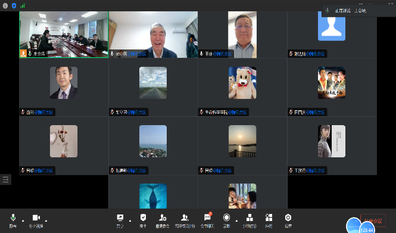Click the invite participants icon
This screenshot has width=396, height=233.
coord(163,220)
